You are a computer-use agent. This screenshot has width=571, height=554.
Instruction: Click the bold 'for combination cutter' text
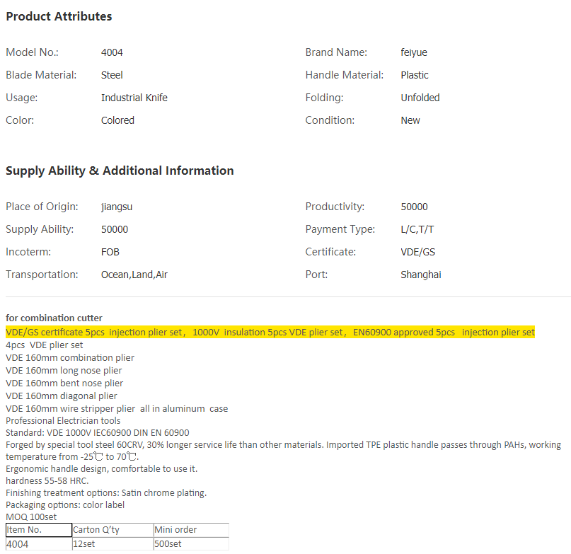tap(54, 318)
